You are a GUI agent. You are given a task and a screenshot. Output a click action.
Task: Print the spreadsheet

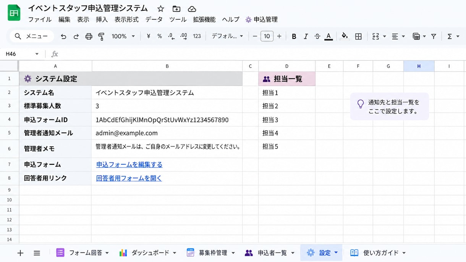click(89, 36)
